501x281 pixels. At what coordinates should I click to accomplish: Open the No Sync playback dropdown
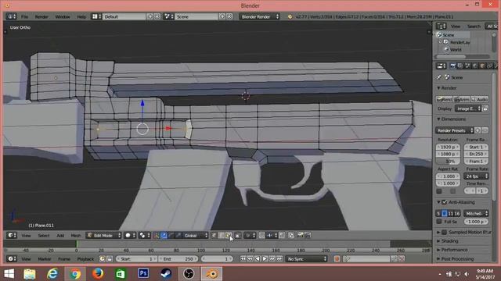pos(306,259)
